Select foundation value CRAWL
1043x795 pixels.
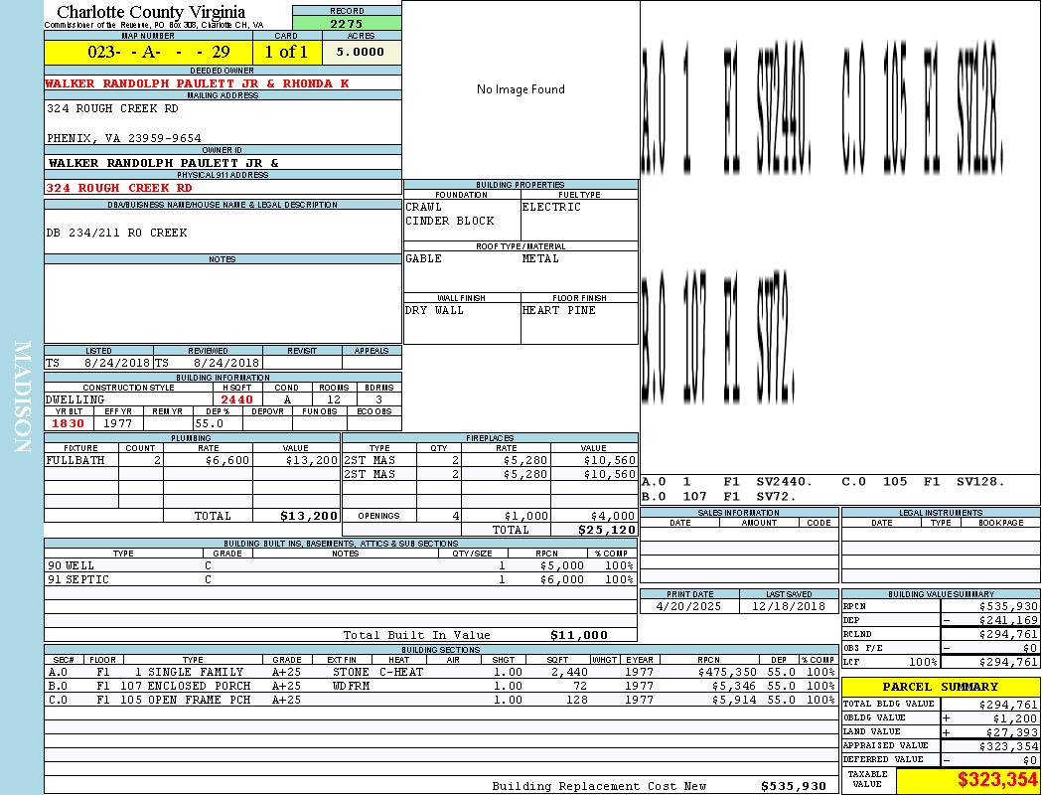coord(424,207)
